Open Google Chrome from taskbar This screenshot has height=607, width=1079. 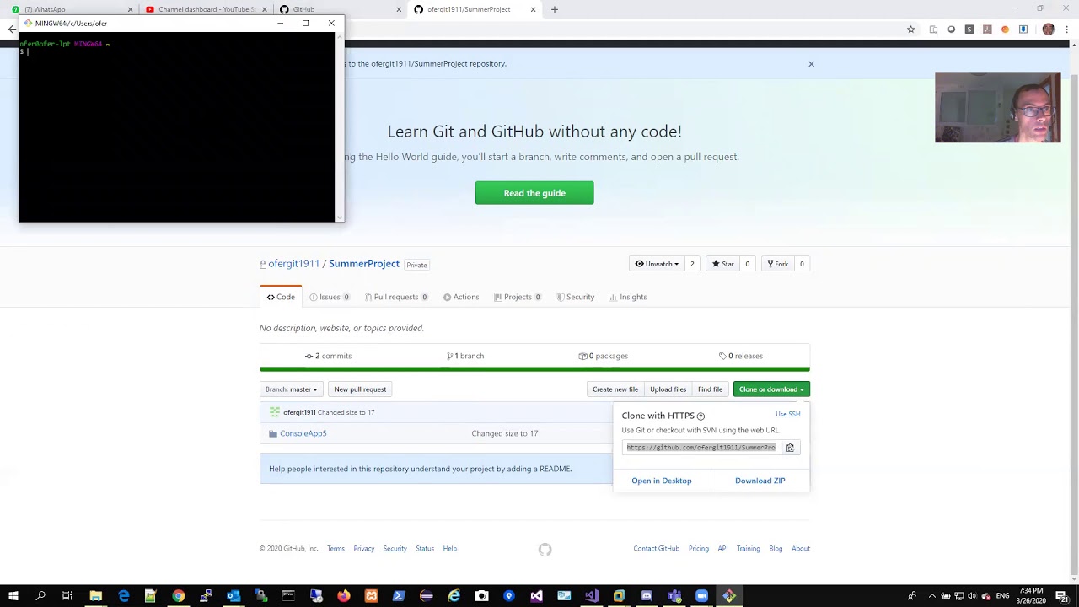point(178,596)
